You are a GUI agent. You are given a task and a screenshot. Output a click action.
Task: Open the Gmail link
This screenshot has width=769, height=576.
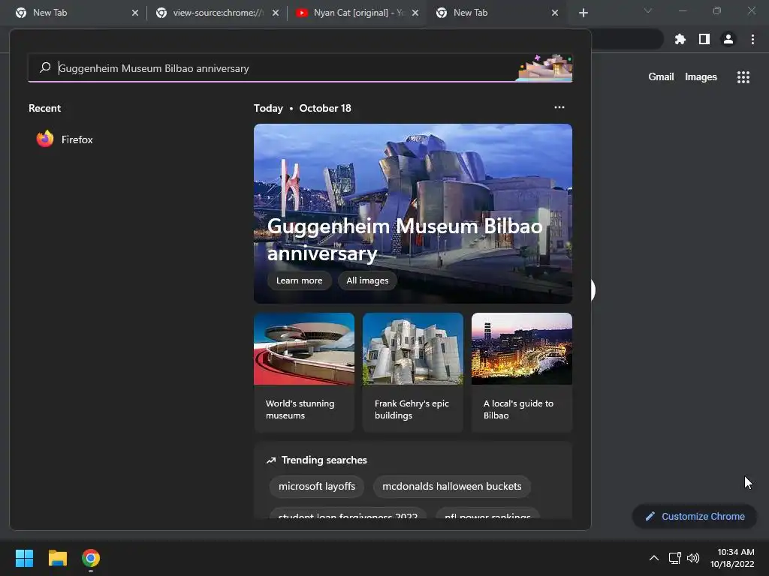(661, 77)
